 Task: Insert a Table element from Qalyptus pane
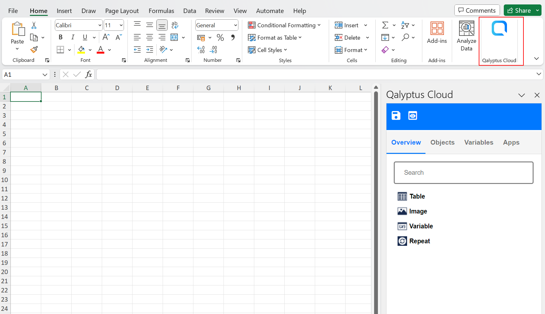(417, 196)
